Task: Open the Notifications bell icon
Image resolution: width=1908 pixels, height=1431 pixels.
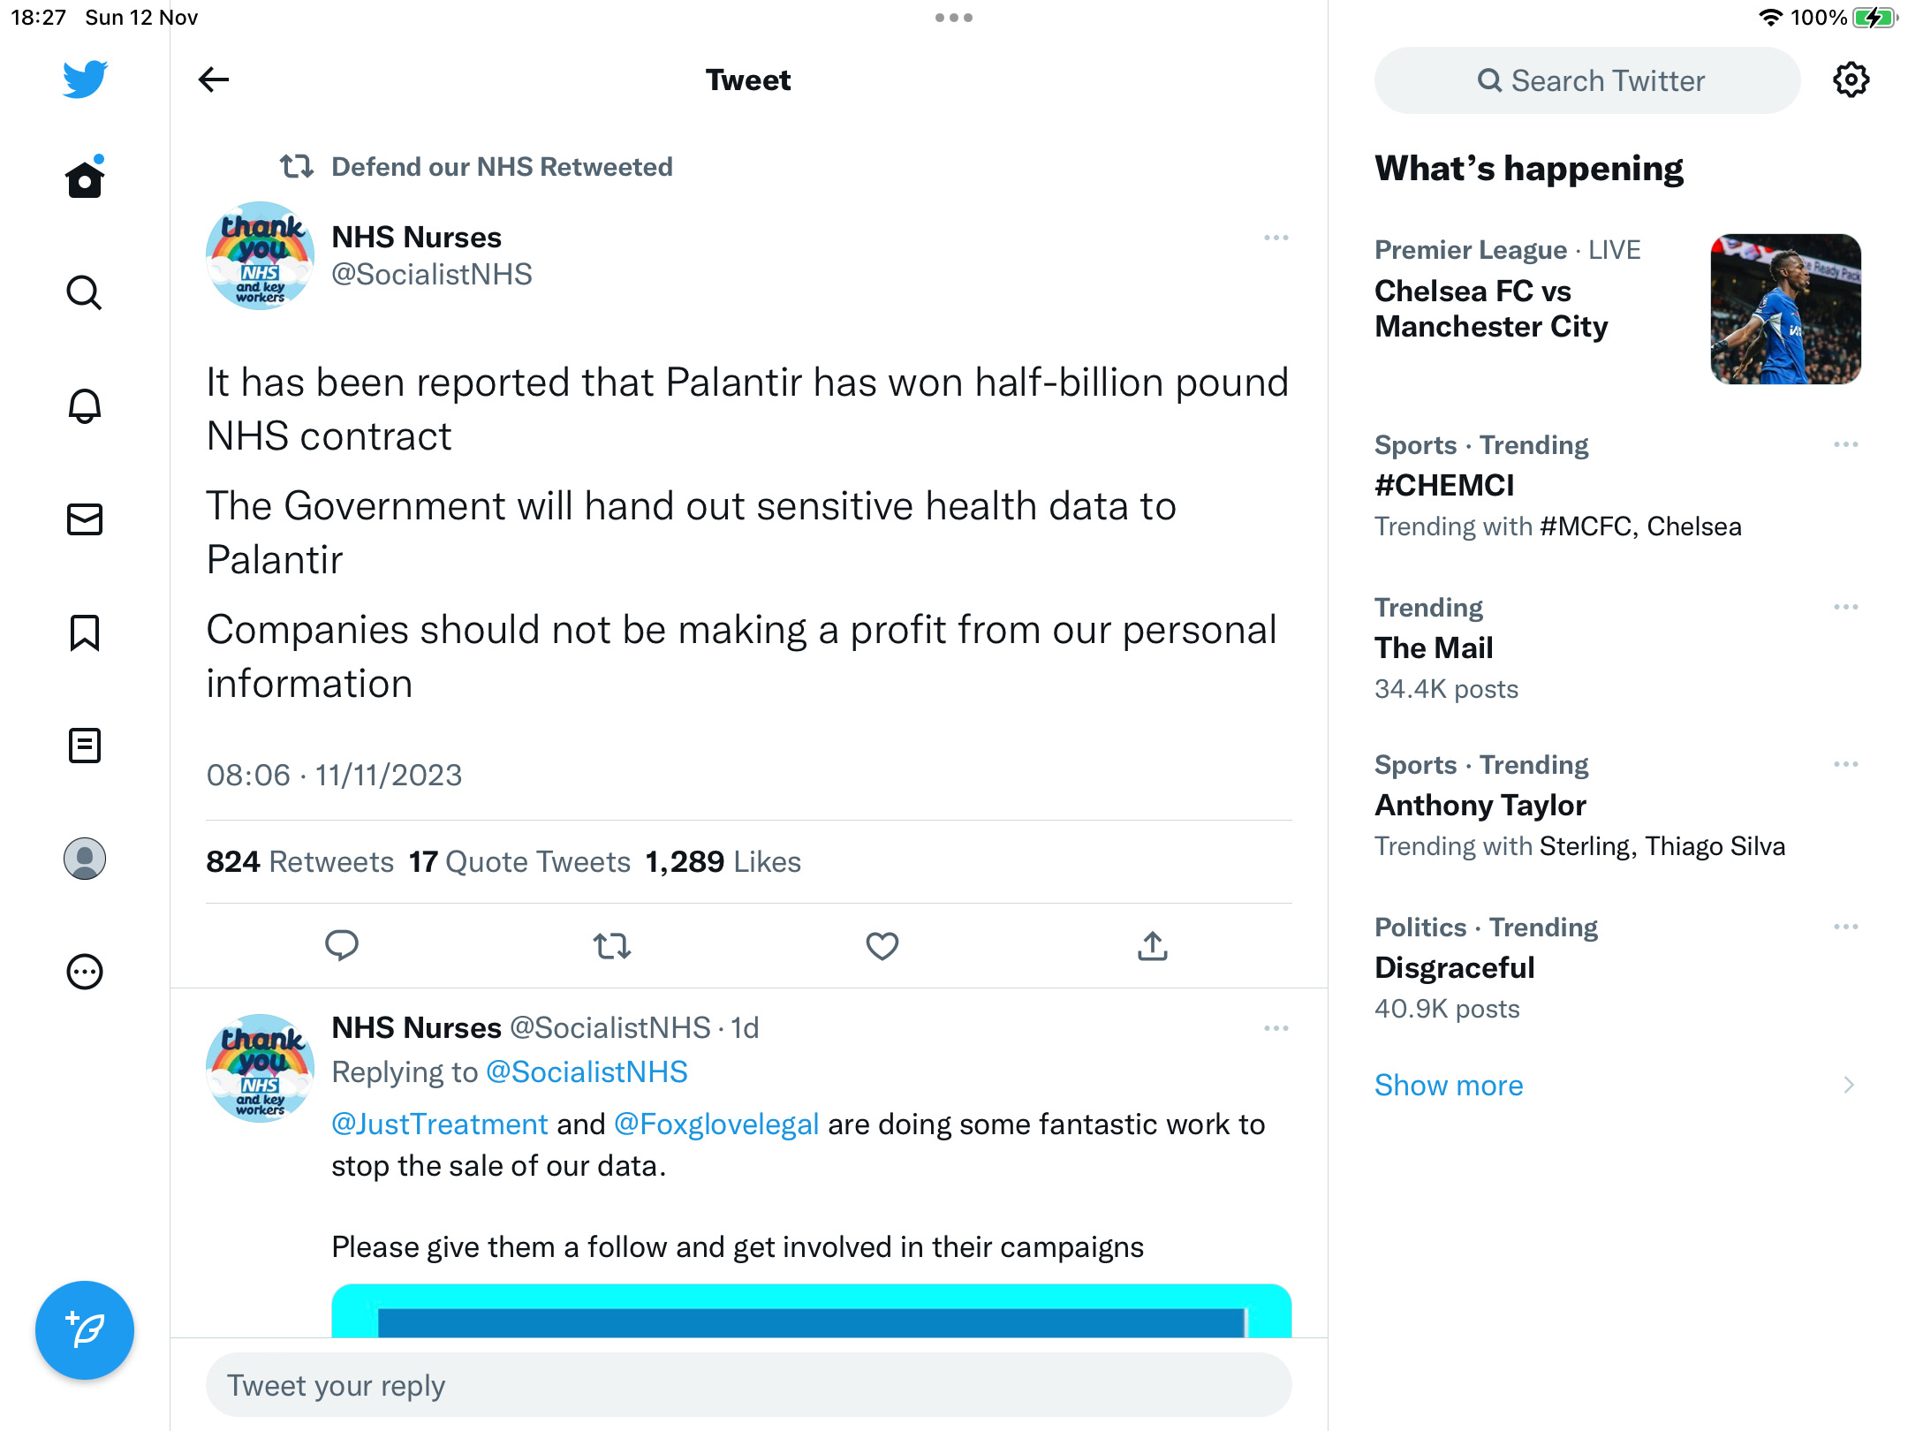Action: coord(85,406)
